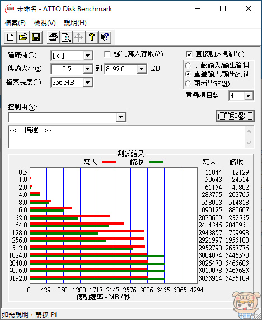Select the 比較輸入/輸出資料 radio option
This screenshot has height=320, width=262.
pyautogui.click(x=188, y=66)
